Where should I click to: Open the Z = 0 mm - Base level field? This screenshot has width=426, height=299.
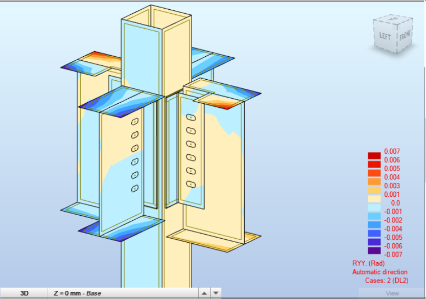[123, 293]
